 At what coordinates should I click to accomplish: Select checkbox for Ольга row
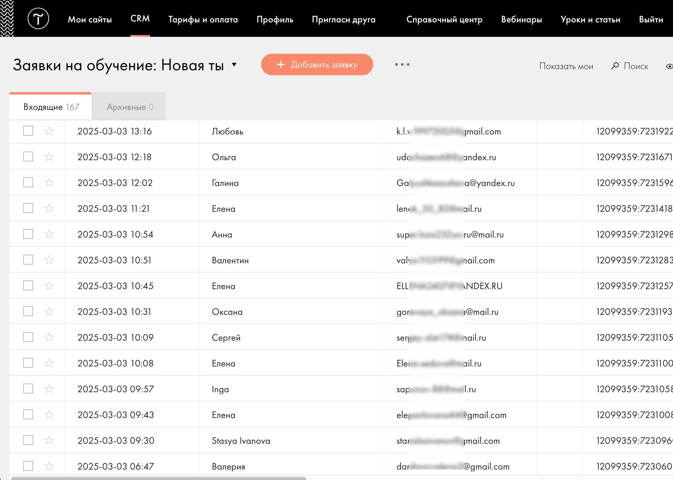pyautogui.click(x=28, y=157)
